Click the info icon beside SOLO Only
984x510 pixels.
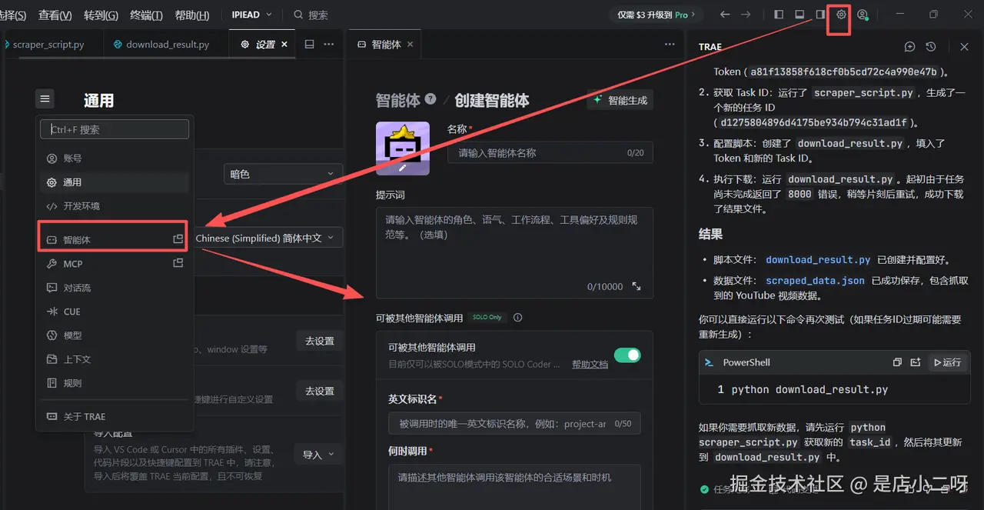517,318
